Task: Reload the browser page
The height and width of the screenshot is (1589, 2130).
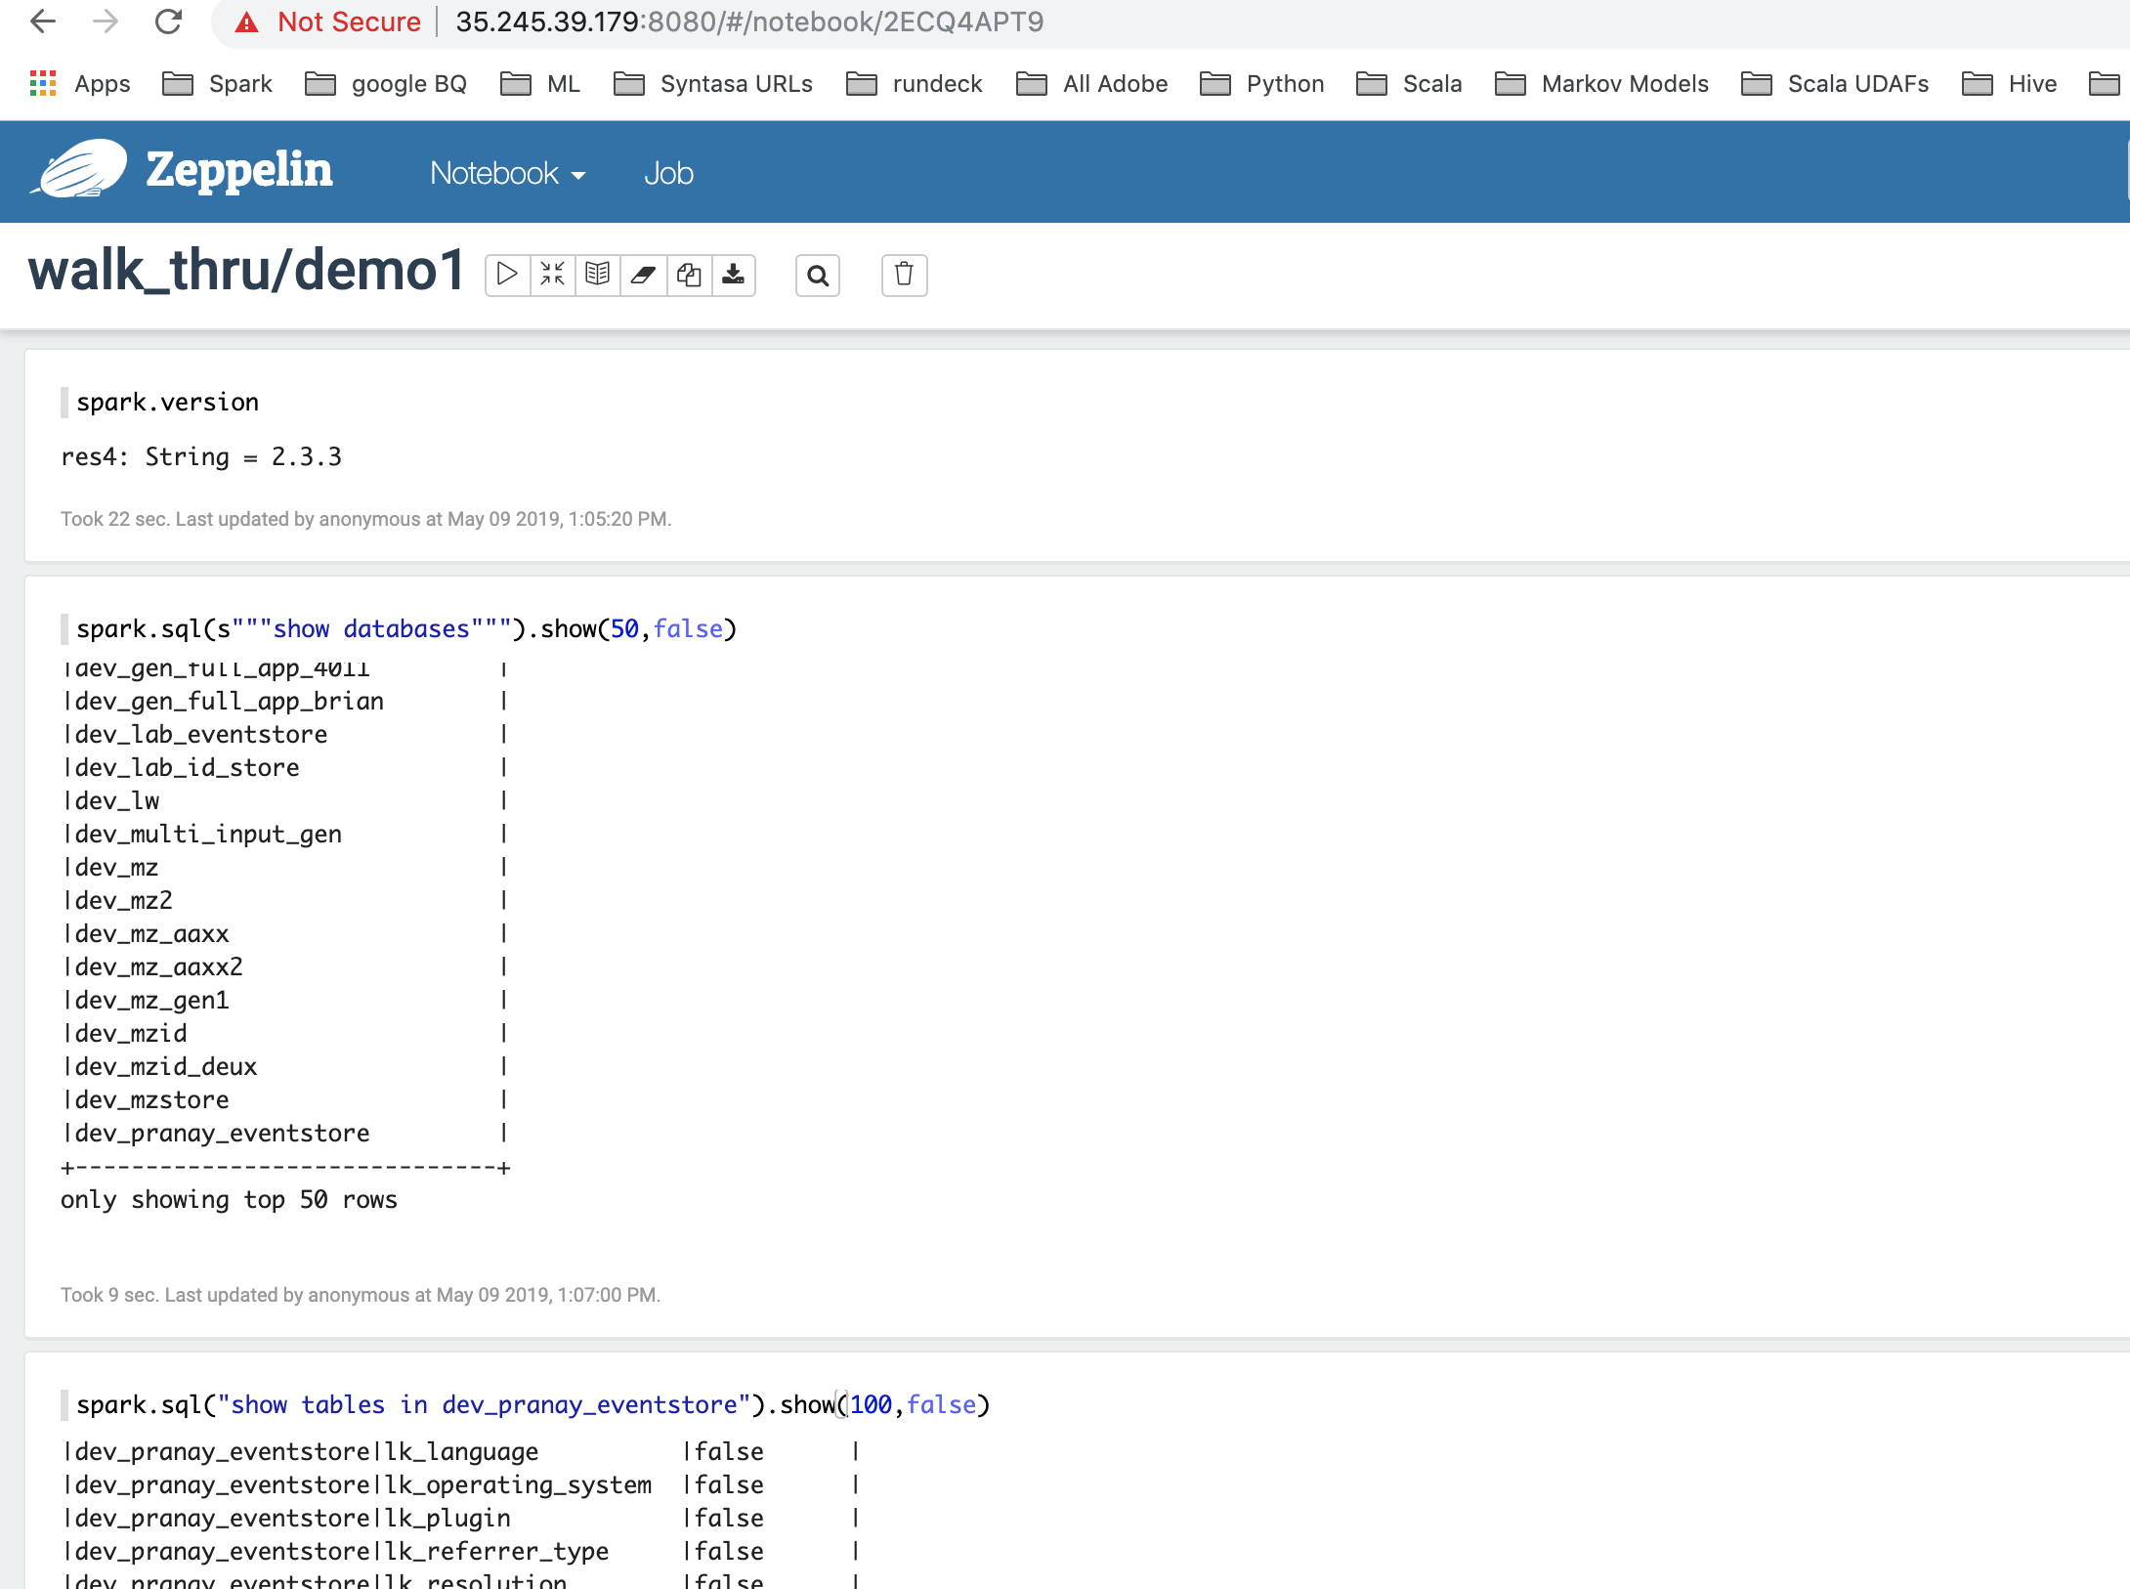Action: click(168, 21)
